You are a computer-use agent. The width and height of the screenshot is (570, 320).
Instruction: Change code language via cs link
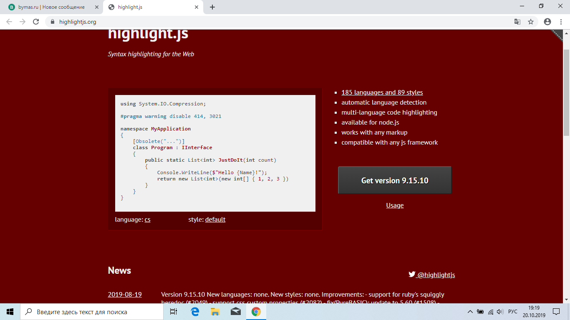[x=147, y=220]
